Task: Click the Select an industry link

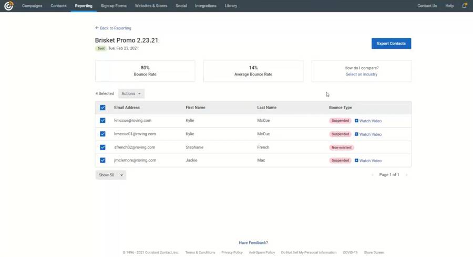Action: point(362,74)
